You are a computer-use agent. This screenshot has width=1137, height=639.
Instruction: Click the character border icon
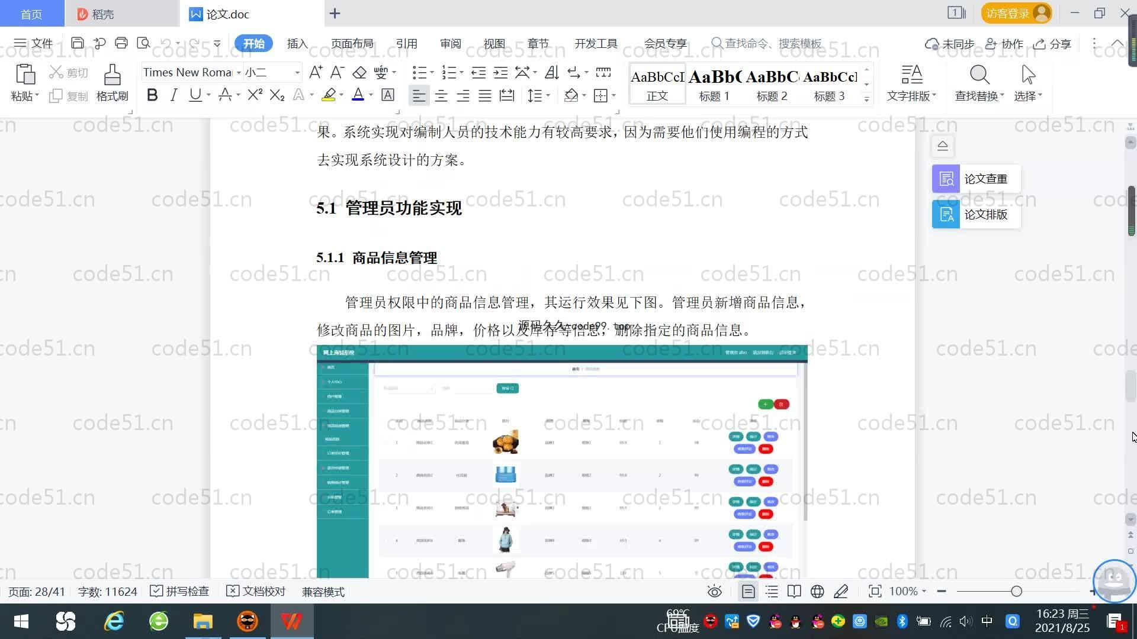(388, 95)
